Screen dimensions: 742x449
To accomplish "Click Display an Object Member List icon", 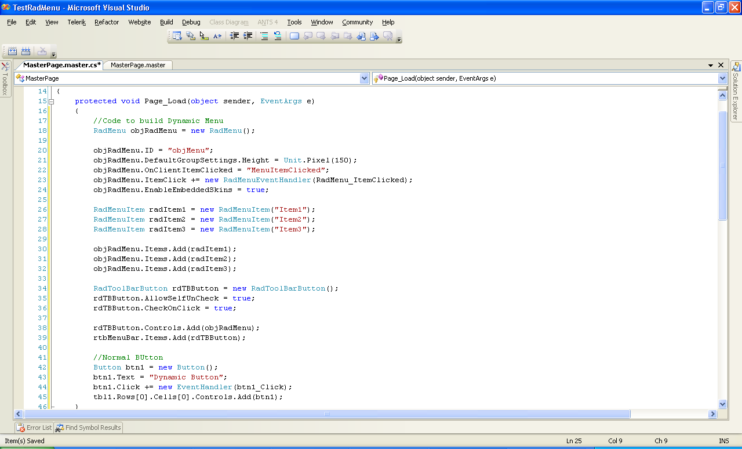I will [x=177, y=36].
